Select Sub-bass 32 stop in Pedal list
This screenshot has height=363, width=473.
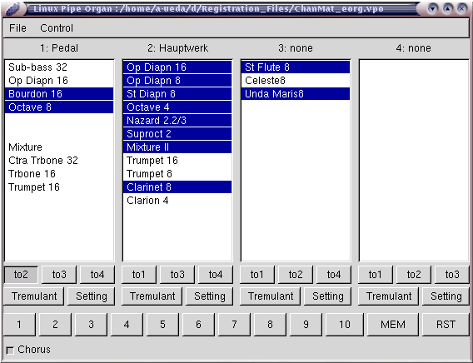pyautogui.click(x=59, y=67)
